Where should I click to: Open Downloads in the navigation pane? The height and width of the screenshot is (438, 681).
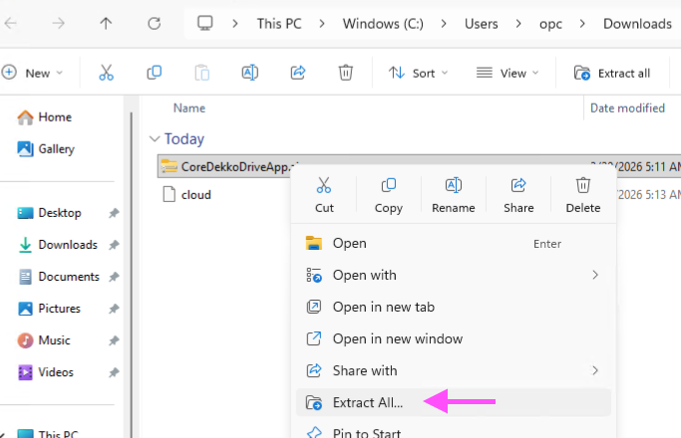pos(57,245)
